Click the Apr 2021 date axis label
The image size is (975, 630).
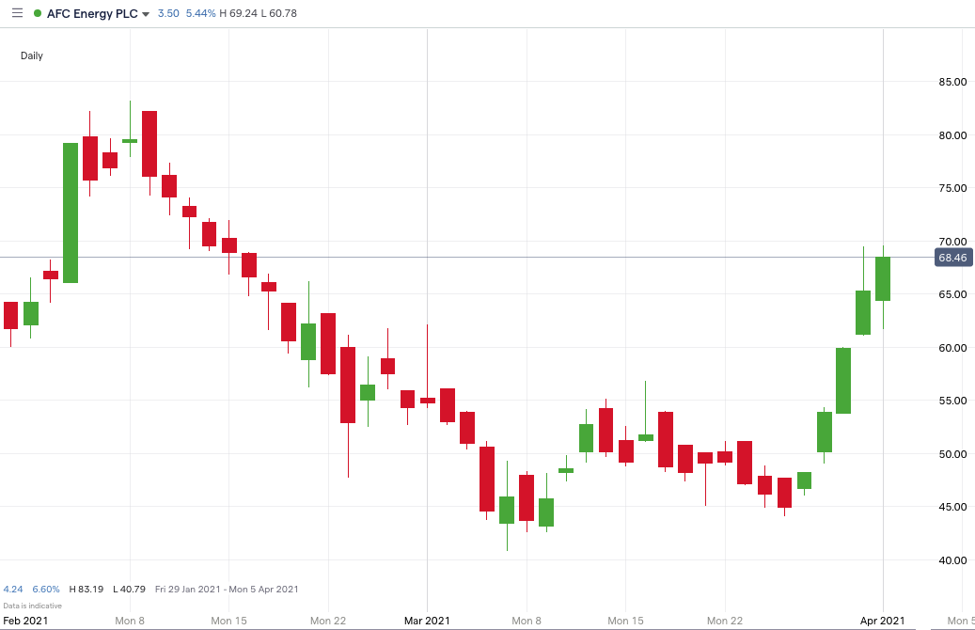(880, 621)
